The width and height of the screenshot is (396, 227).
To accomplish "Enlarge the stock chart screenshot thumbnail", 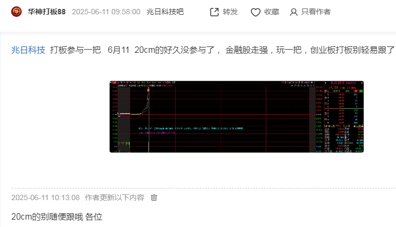I will (237, 117).
